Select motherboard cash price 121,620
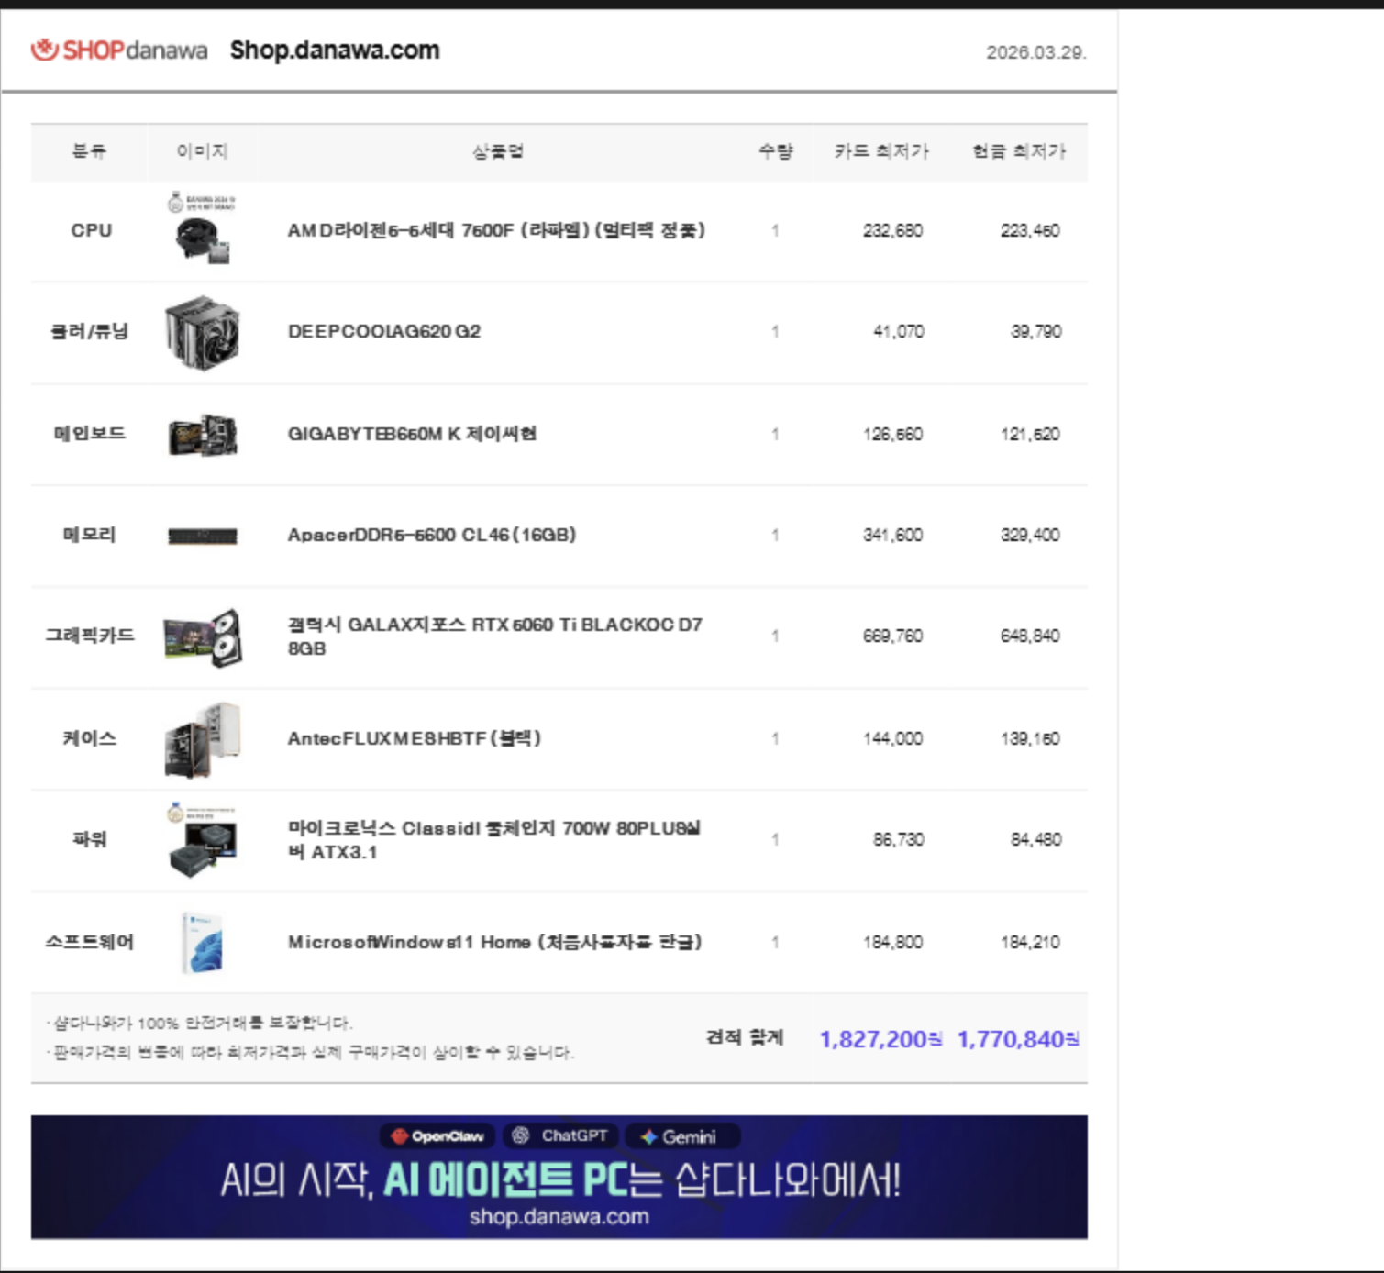1384x1273 pixels. click(1030, 434)
